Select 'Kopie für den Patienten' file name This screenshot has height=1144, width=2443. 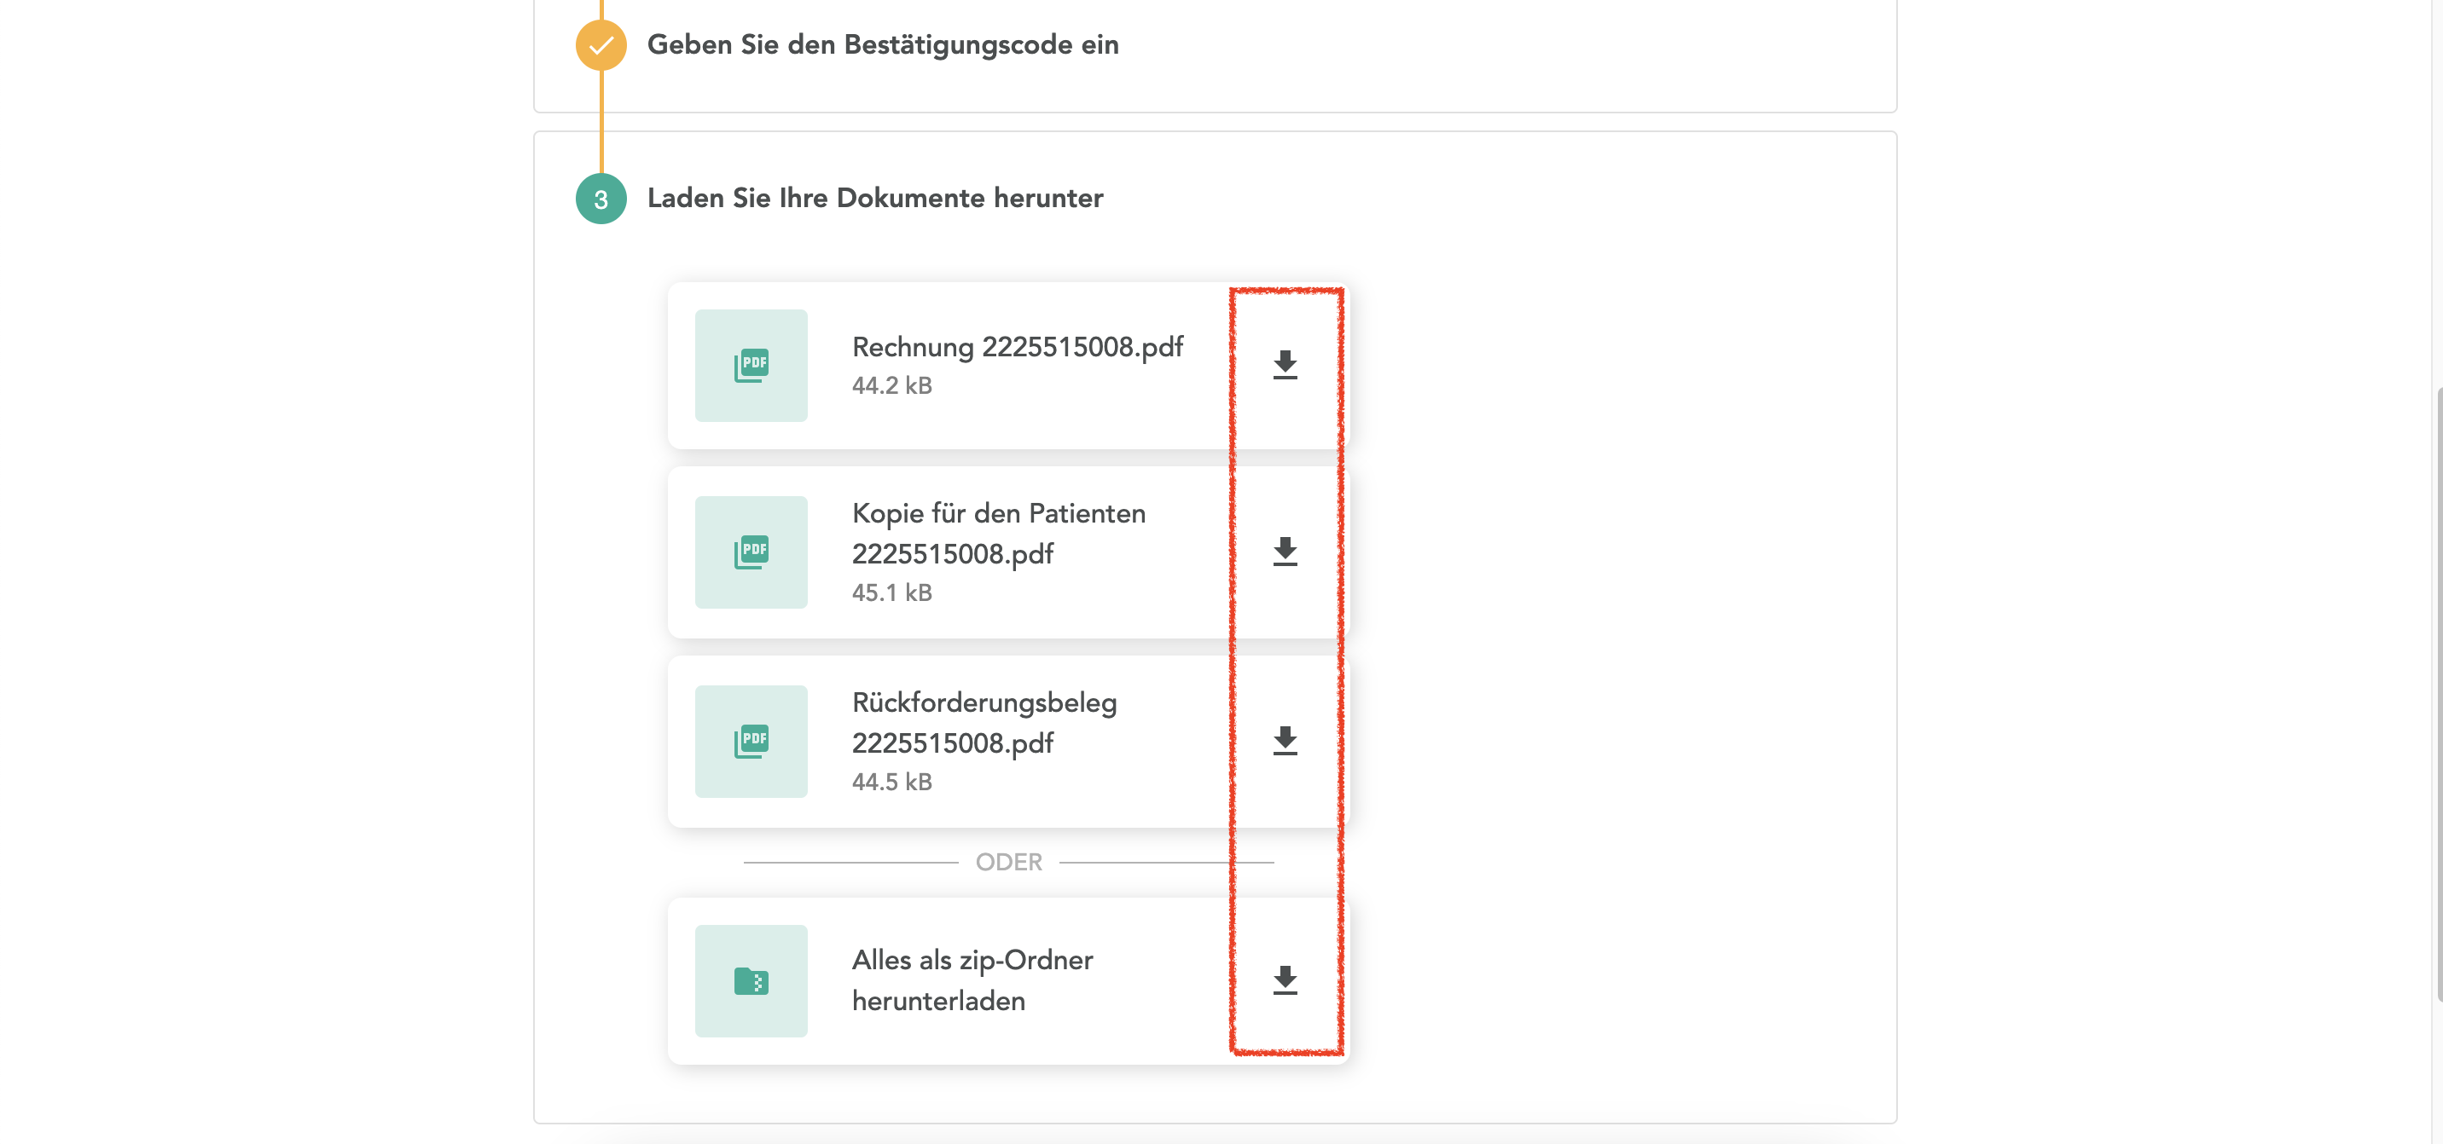click(x=999, y=533)
